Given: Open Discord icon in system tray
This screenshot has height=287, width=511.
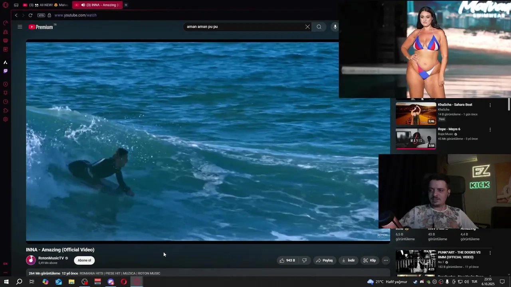Looking at the screenshot, I should tap(422, 282).
